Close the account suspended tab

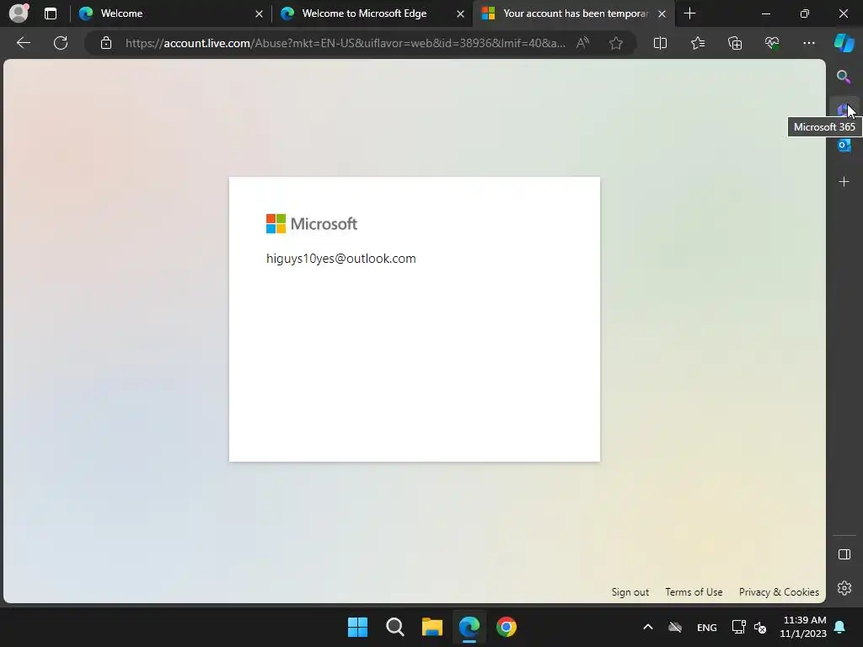tap(662, 13)
